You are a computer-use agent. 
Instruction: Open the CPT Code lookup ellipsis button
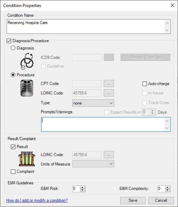[109, 84]
